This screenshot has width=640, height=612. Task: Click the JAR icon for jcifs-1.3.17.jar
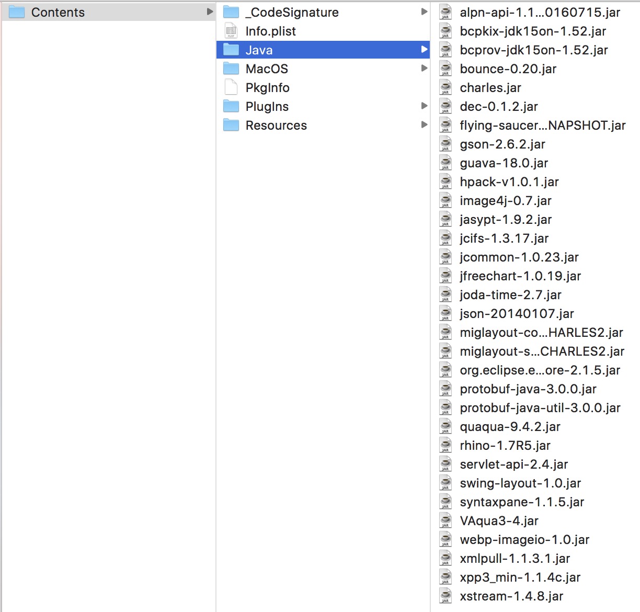click(x=445, y=238)
